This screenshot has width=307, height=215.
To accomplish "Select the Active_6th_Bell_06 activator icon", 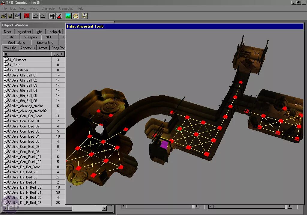I will 6,100.
